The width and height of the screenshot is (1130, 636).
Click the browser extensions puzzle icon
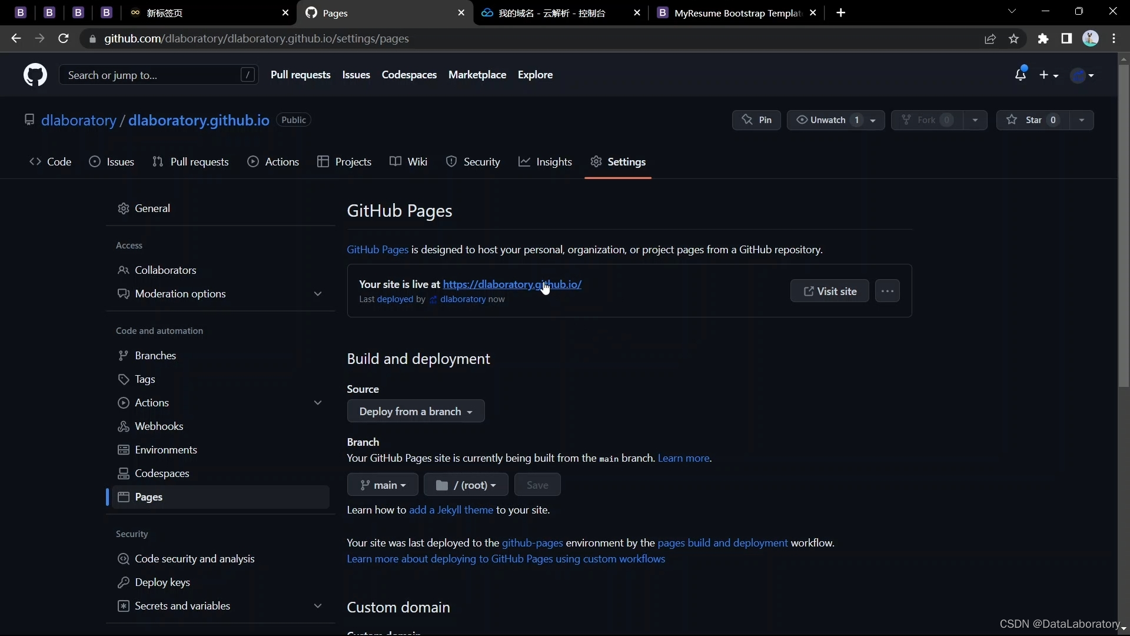pyautogui.click(x=1043, y=39)
